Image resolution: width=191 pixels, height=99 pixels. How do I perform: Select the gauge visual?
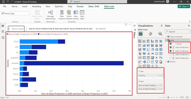(153, 53)
